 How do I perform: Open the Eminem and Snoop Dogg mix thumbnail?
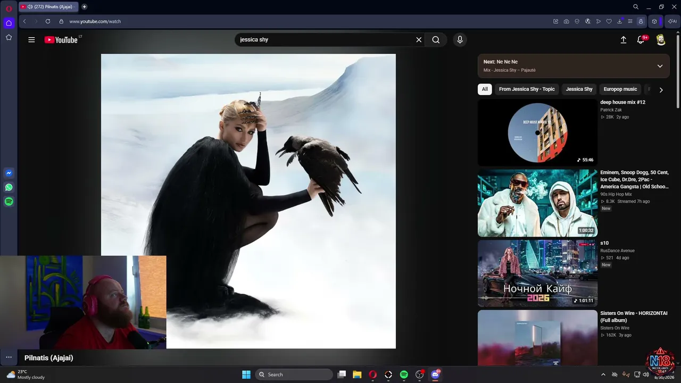coord(537,203)
